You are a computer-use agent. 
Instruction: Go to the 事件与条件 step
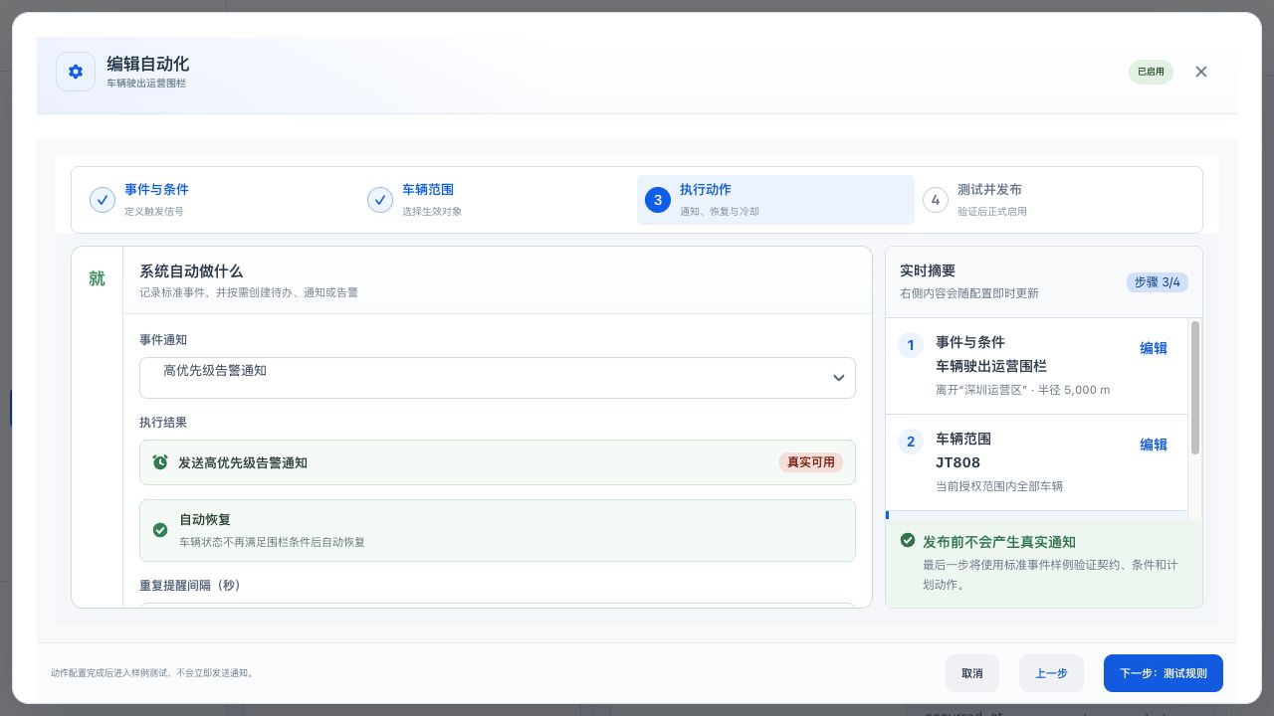pos(220,200)
